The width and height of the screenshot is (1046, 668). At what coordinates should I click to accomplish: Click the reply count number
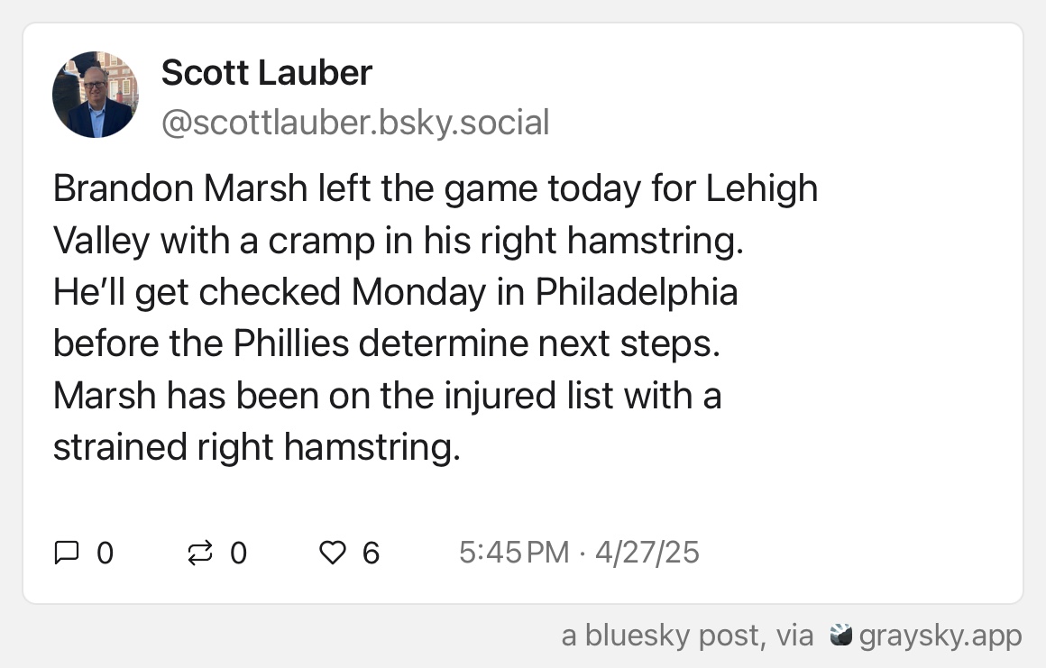(105, 553)
